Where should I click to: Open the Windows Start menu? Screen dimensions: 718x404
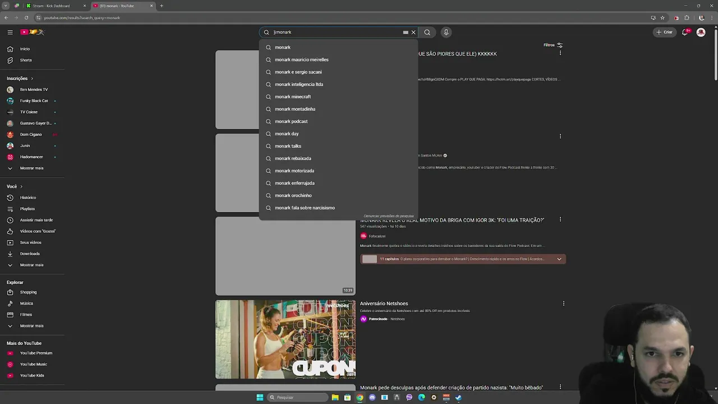tap(260, 397)
